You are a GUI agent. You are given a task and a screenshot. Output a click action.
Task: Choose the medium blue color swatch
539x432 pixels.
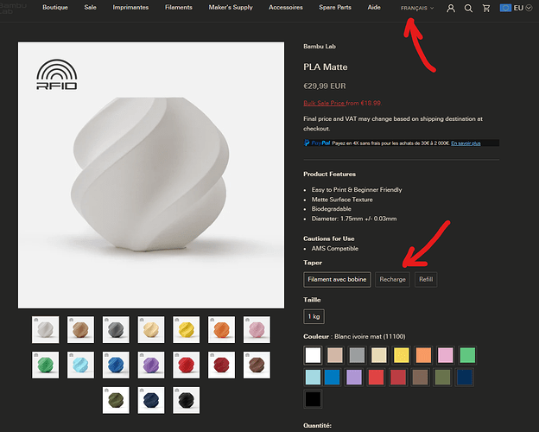click(332, 377)
